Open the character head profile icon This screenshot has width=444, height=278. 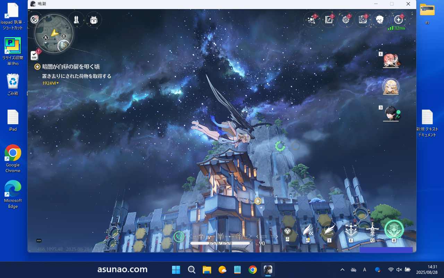(380, 20)
